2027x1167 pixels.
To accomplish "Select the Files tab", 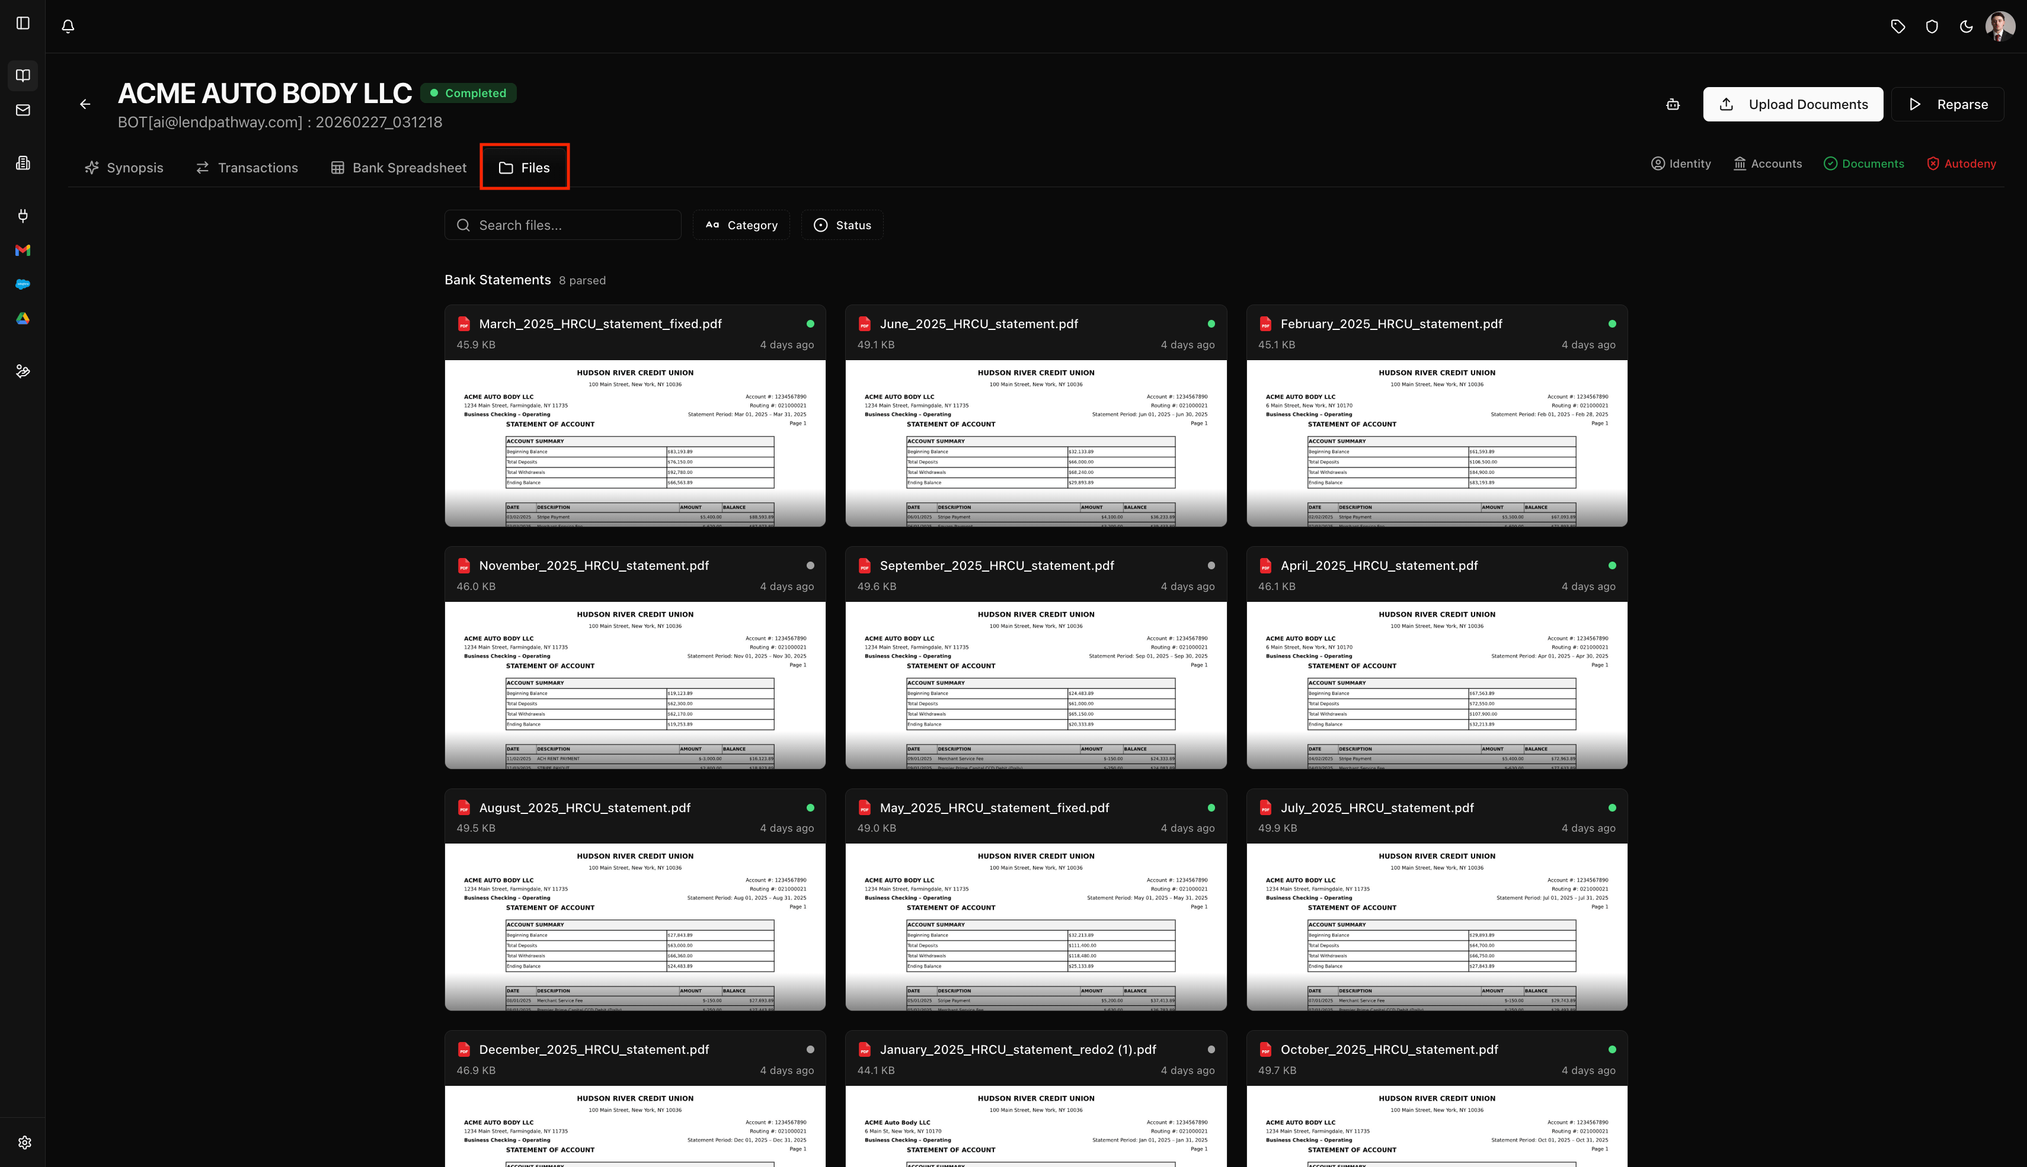I will 525,168.
